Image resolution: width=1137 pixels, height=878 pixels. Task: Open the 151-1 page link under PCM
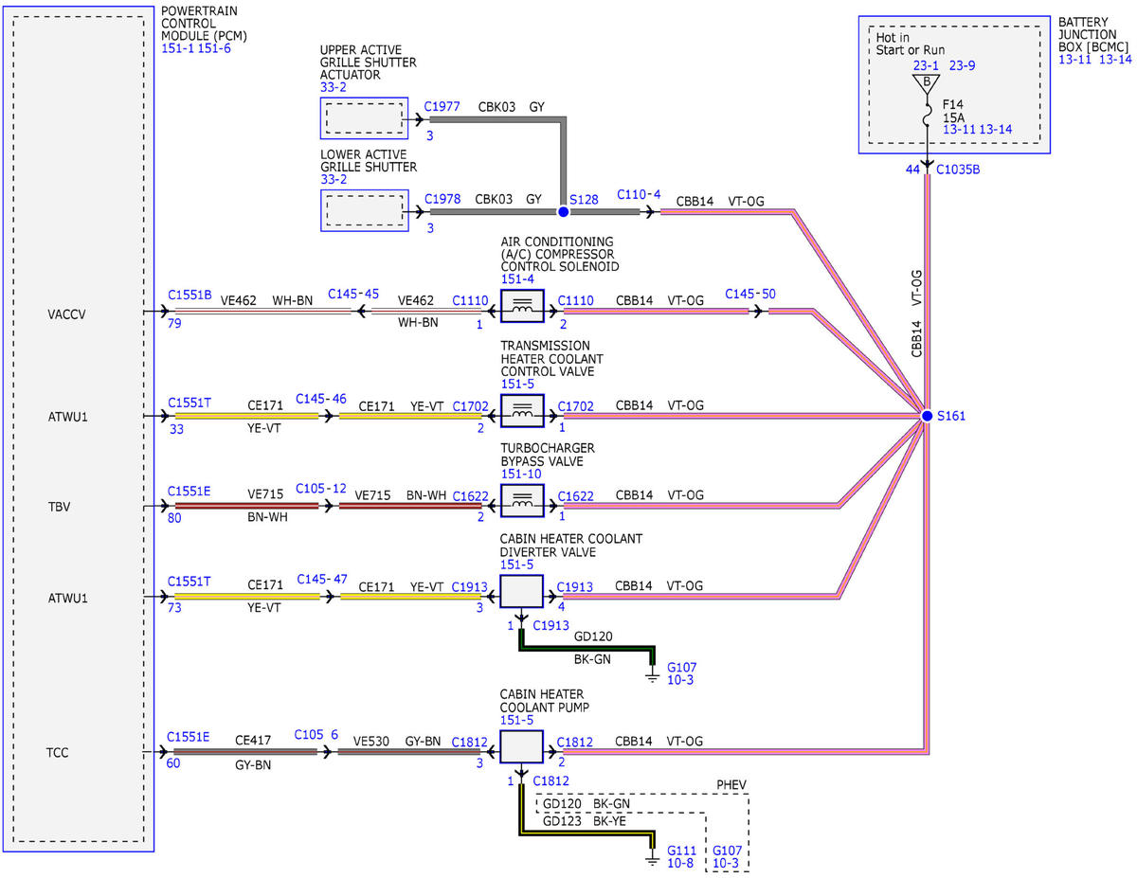pos(178,47)
